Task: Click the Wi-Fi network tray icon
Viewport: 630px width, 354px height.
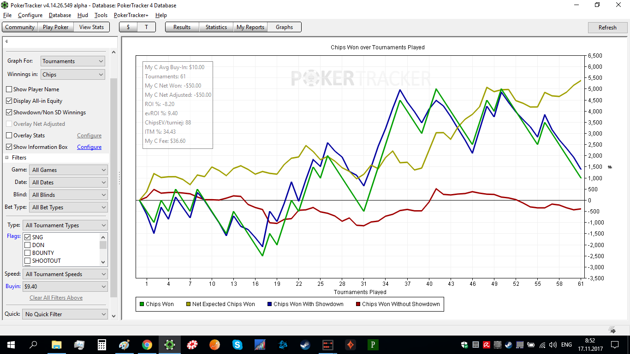Action: [542, 345]
